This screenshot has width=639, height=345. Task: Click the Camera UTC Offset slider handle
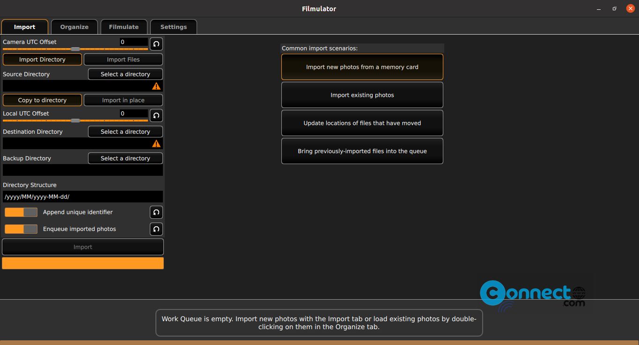coord(75,49)
